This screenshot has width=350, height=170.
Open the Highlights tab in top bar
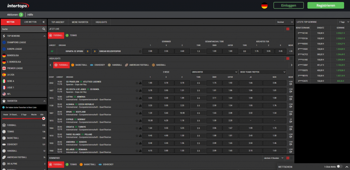coord(101,22)
